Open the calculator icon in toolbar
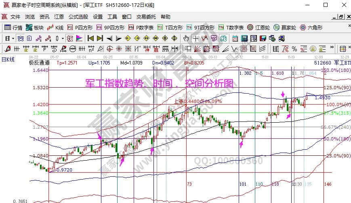This screenshot has height=203, width=351. pyautogui.click(x=244, y=38)
